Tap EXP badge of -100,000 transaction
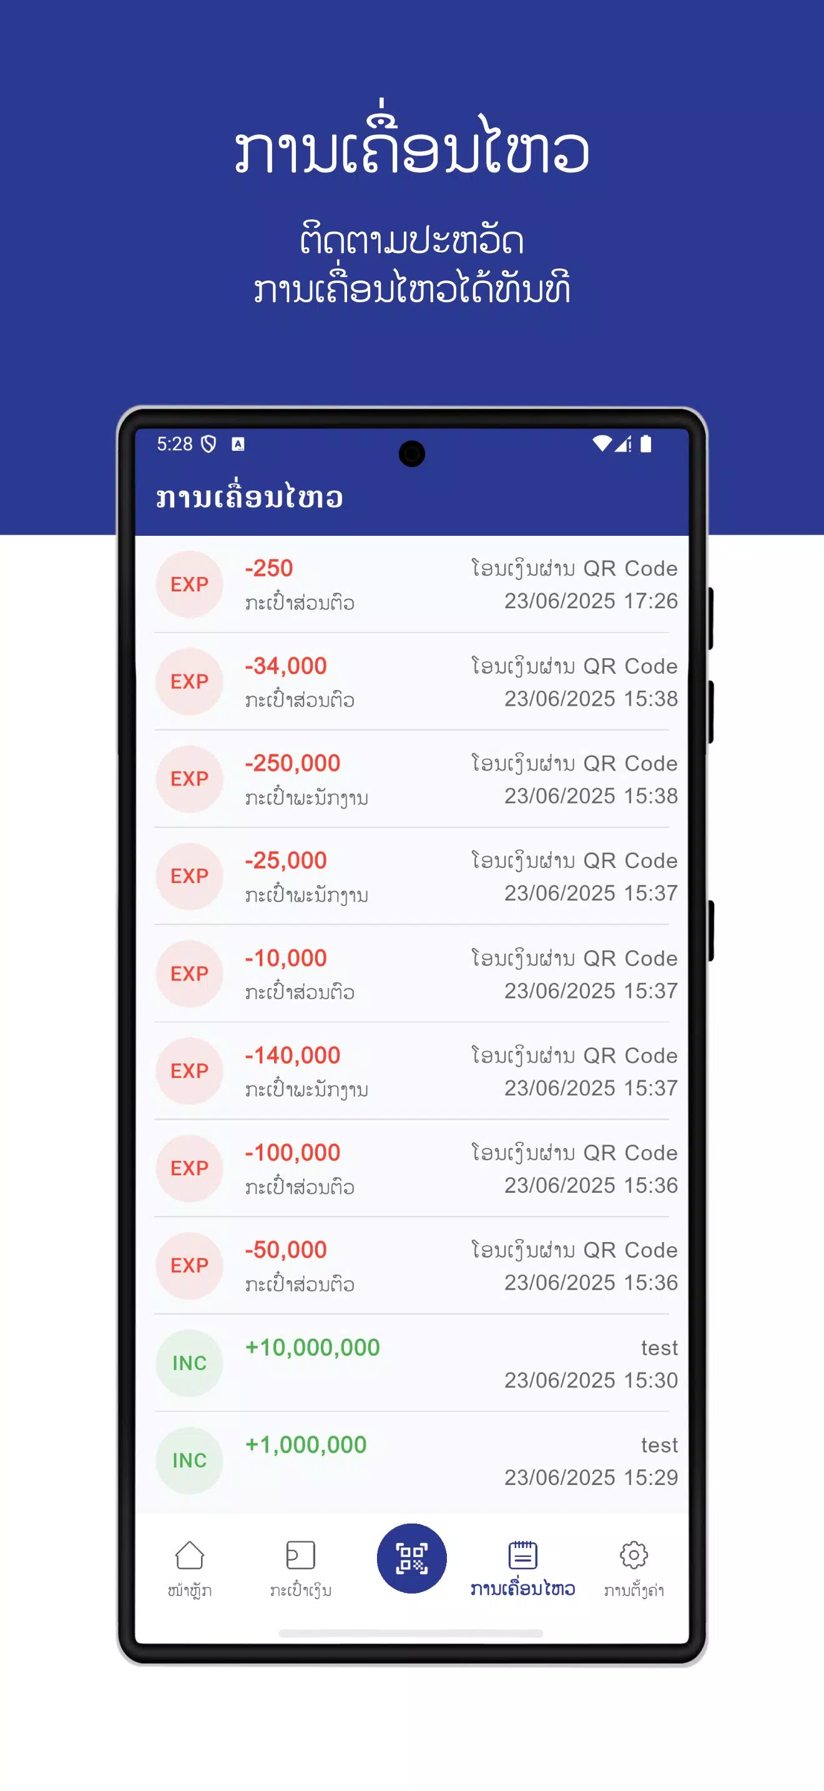Image resolution: width=824 pixels, height=1791 pixels. tap(190, 1169)
